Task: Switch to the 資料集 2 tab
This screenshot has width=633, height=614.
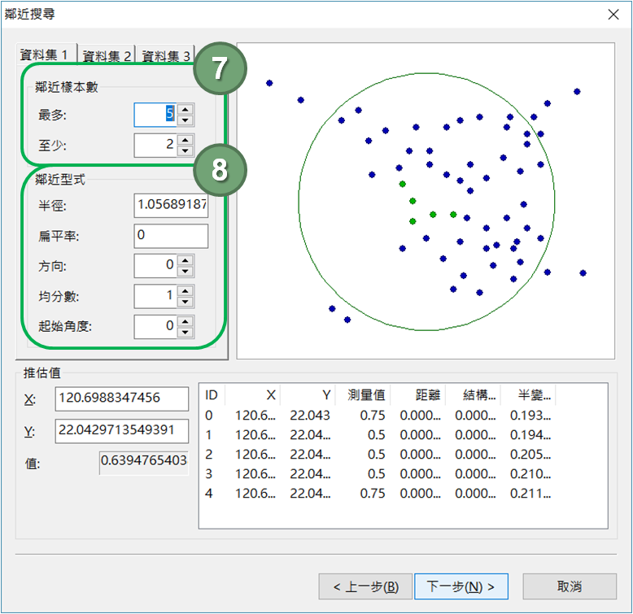Action: tap(107, 55)
